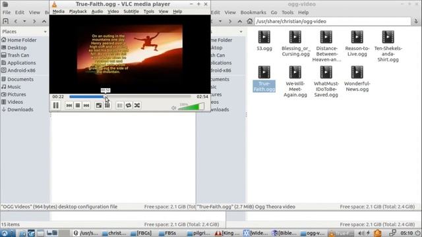Image resolution: width=422 pixels, height=237 pixels.
Task: Skip to previous media in VLC
Action: coord(69,105)
